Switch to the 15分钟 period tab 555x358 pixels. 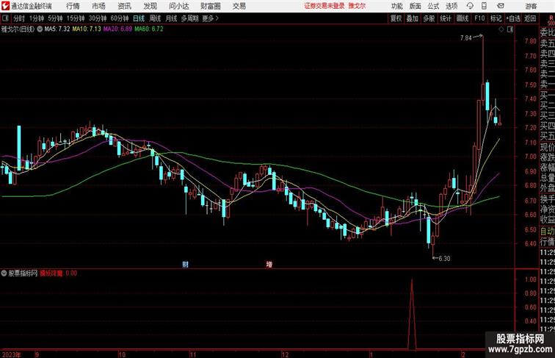[x=76, y=18]
